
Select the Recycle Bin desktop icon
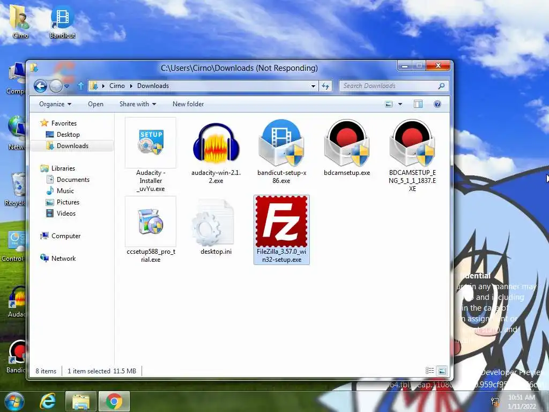[x=14, y=188]
